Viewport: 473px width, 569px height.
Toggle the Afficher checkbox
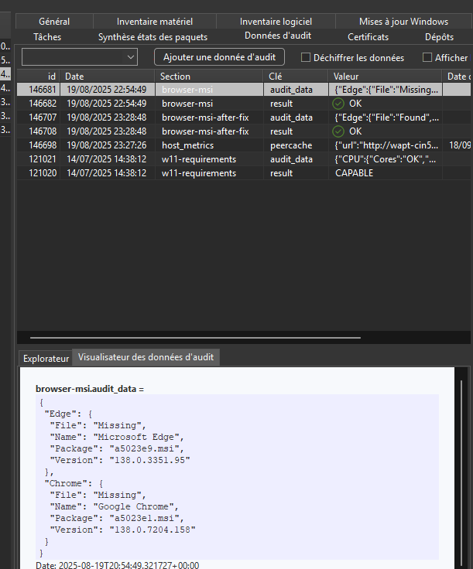tap(427, 57)
